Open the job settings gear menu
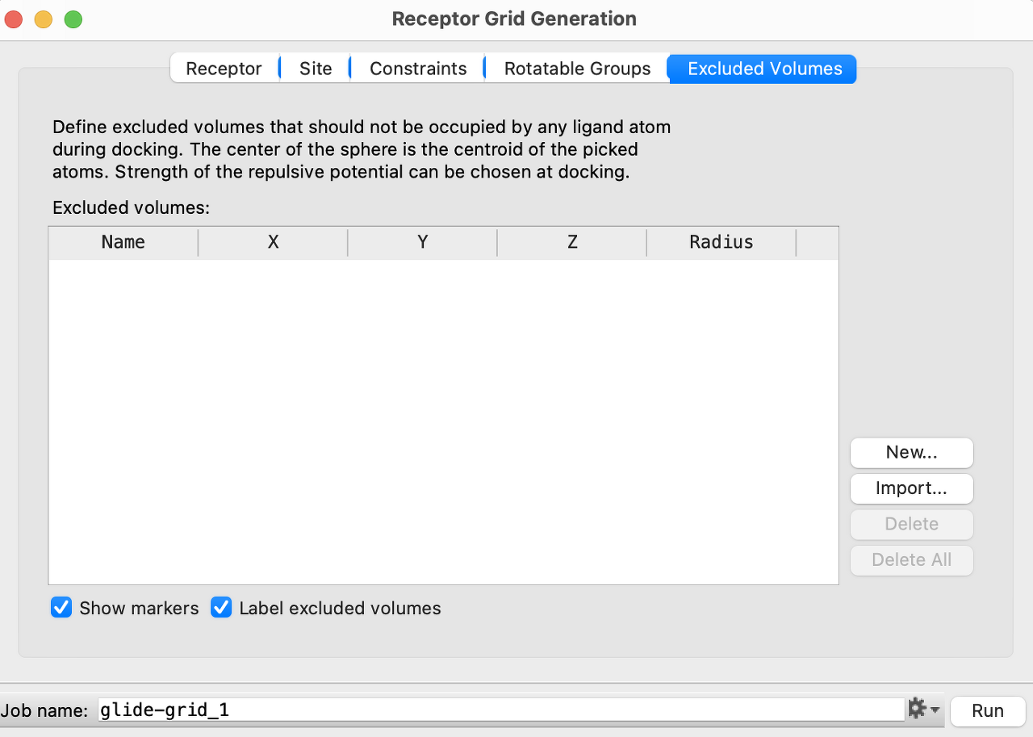 coord(923,710)
